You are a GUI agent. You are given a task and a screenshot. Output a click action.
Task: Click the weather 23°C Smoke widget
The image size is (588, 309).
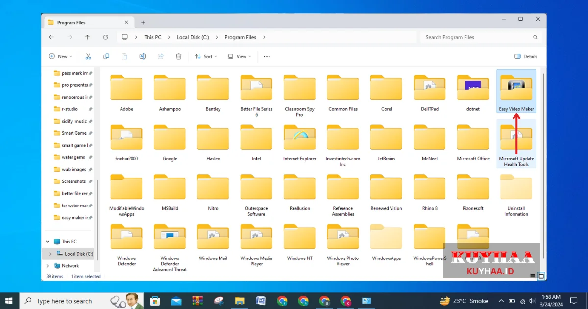(x=464, y=301)
